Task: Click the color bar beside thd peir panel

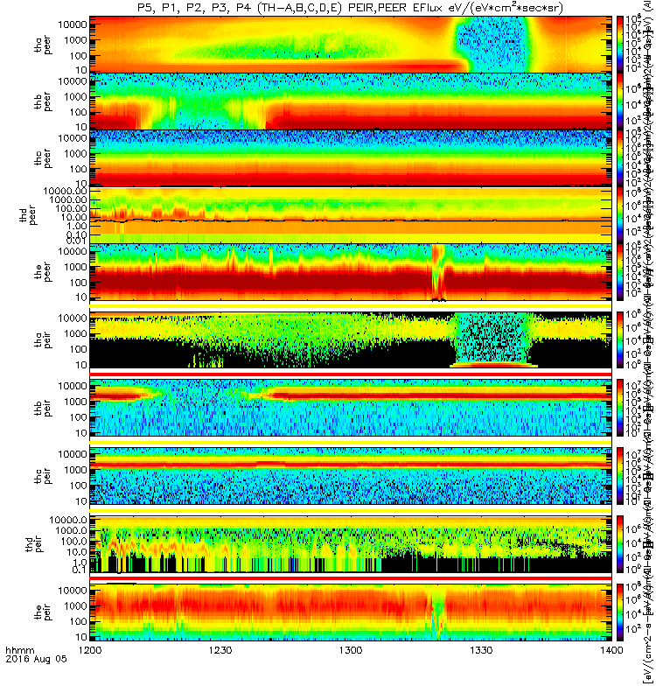Action: pos(620,544)
